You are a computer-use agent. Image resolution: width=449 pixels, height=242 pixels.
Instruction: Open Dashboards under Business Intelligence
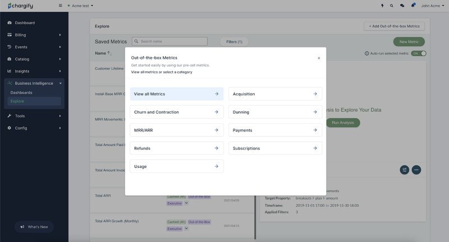[21, 93]
